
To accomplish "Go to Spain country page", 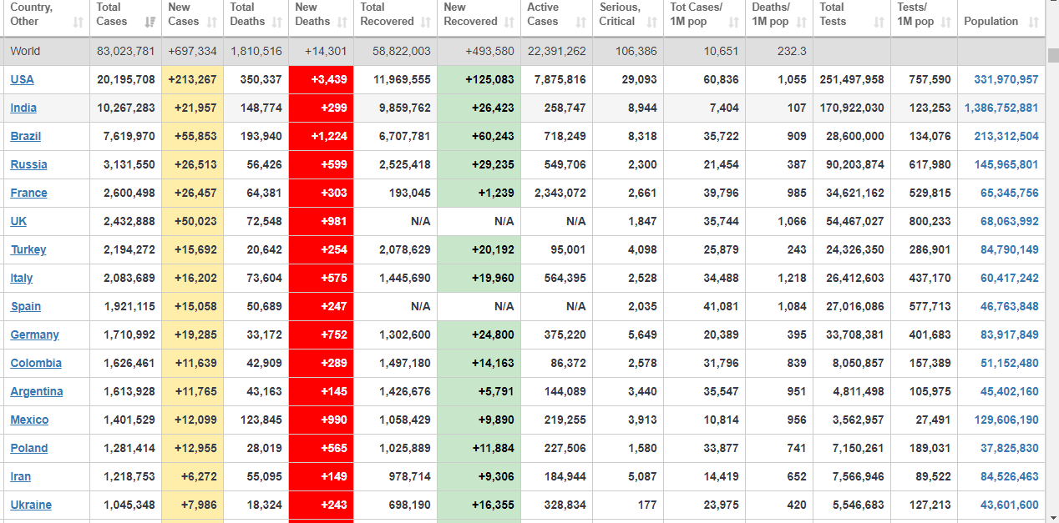I will 26,306.
